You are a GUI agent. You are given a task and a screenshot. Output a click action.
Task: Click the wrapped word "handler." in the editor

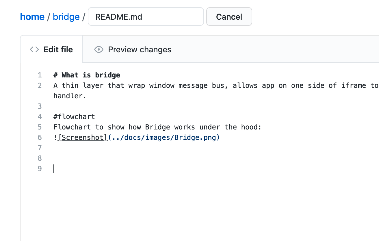tap(70, 96)
